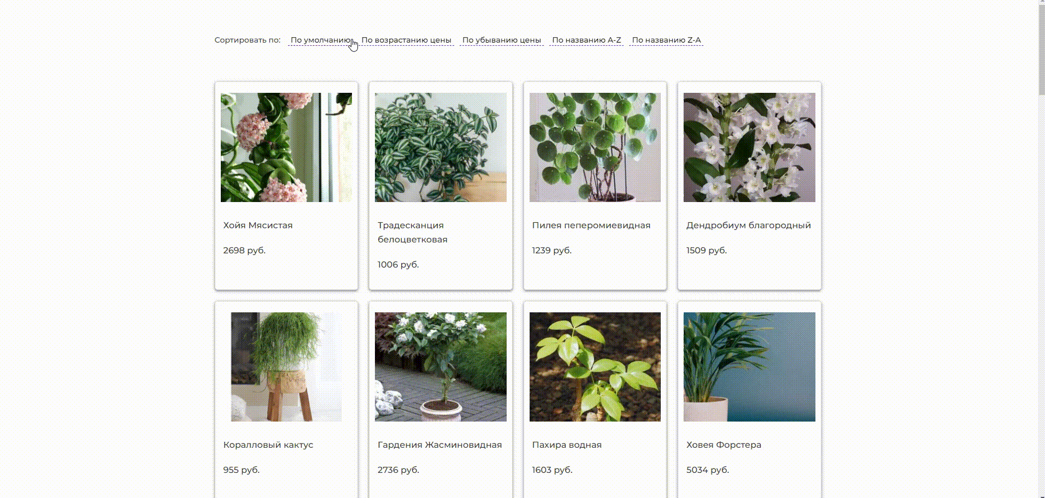
Task: Sort by default order link
Action: tap(321, 40)
